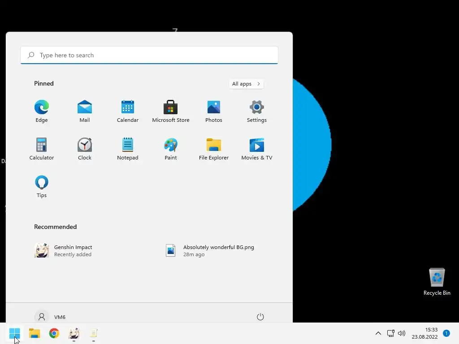Focus the Type here to search field
Image resolution: width=459 pixels, height=344 pixels.
pos(149,55)
